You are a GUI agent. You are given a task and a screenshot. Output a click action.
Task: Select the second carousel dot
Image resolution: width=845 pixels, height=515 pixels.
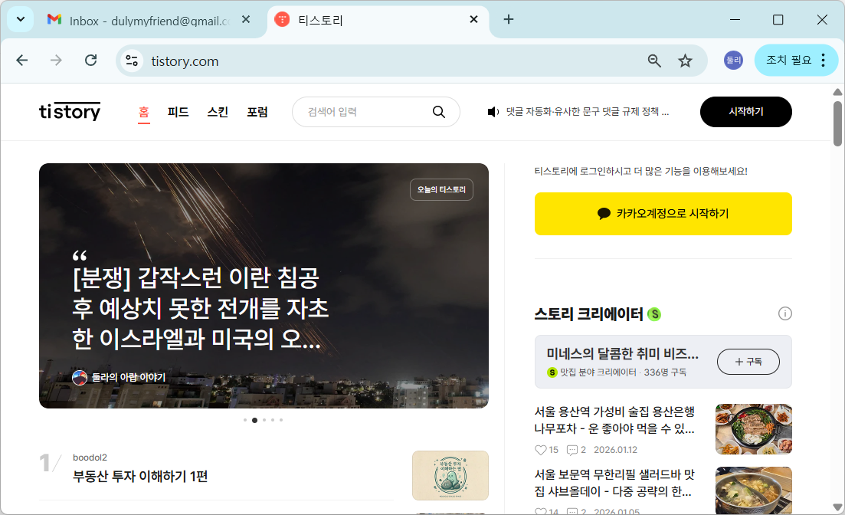click(255, 420)
